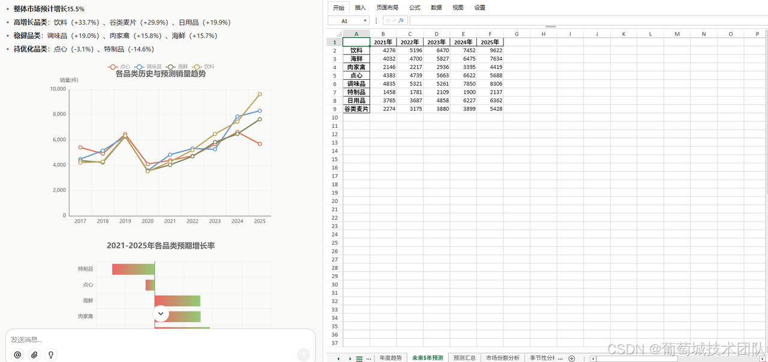Open the A1 name box dropdown

365,20
